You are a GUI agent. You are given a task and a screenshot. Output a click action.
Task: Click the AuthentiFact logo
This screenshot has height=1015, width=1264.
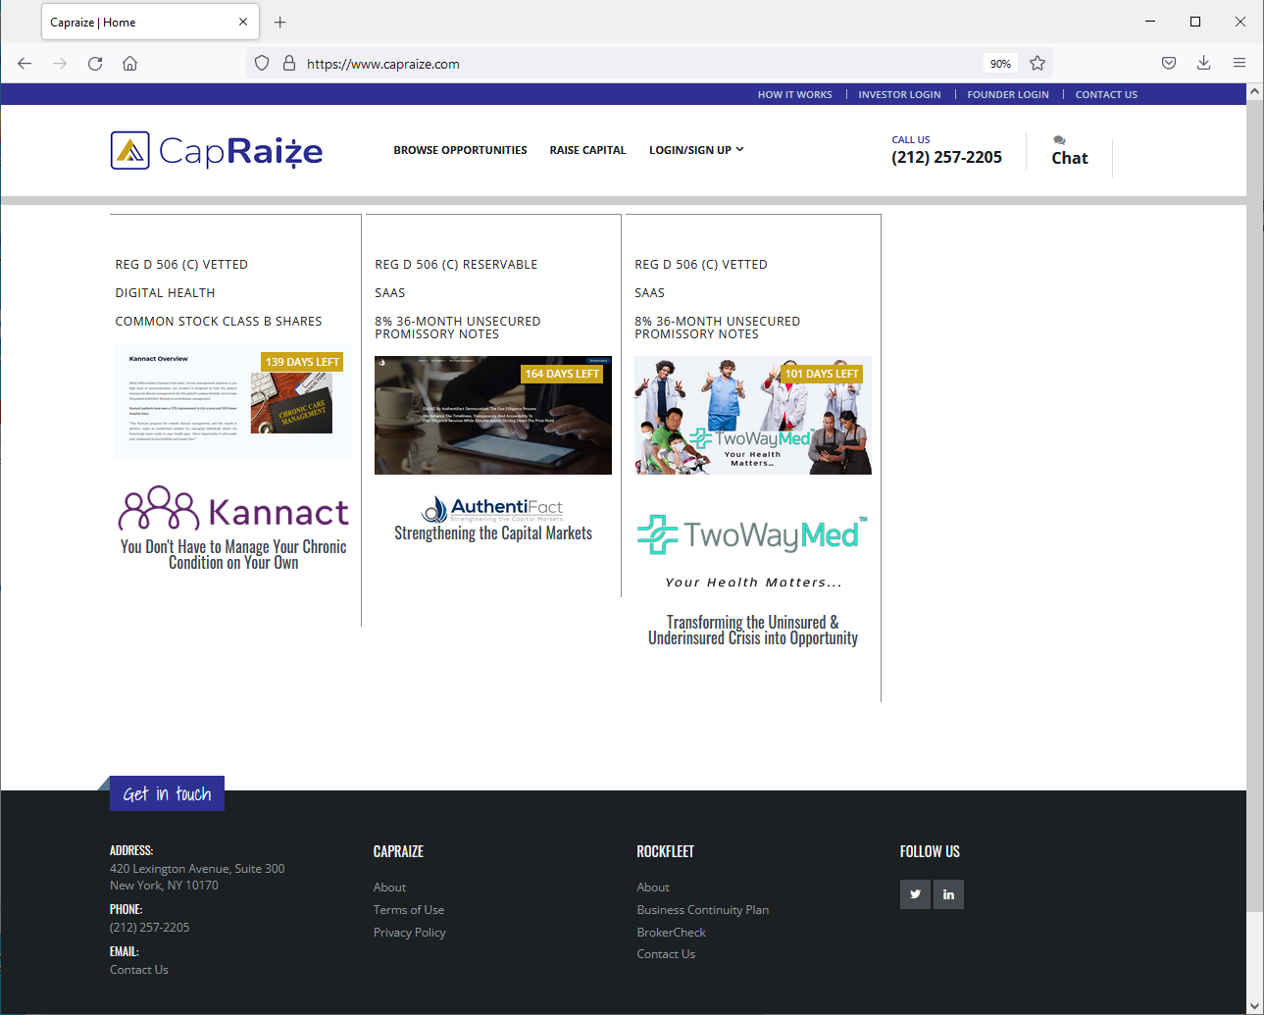pyautogui.click(x=493, y=508)
